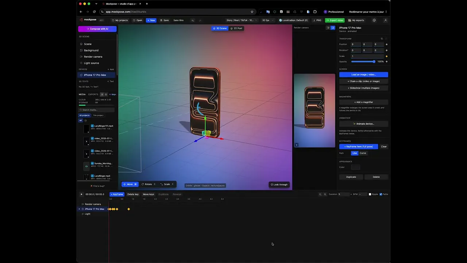Click the green Export video button

(335, 20)
